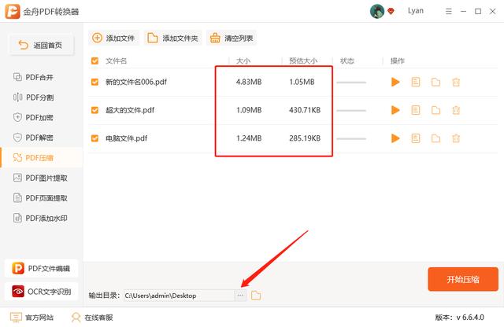Click the 预估大小 column header
The image size is (504, 327).
(303, 61)
